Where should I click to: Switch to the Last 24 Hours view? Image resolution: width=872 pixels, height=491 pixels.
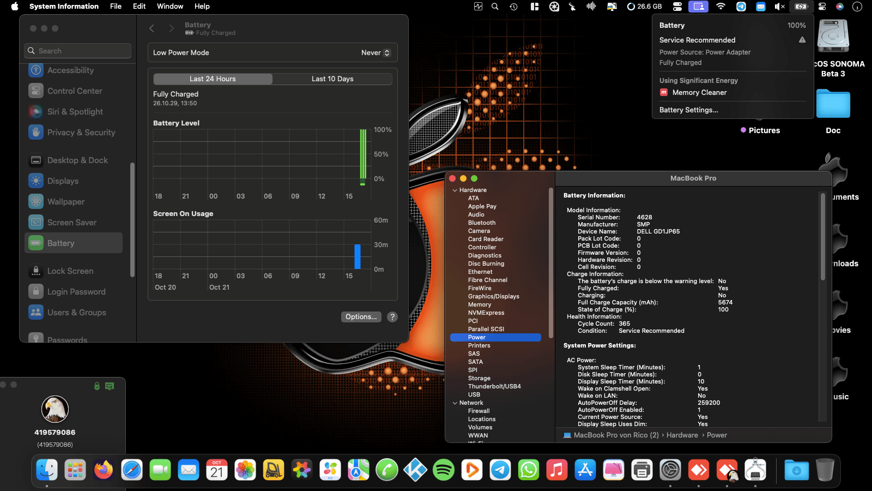coord(213,79)
